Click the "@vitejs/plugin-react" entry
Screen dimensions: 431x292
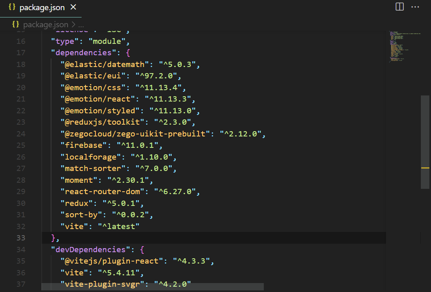(x=112, y=261)
